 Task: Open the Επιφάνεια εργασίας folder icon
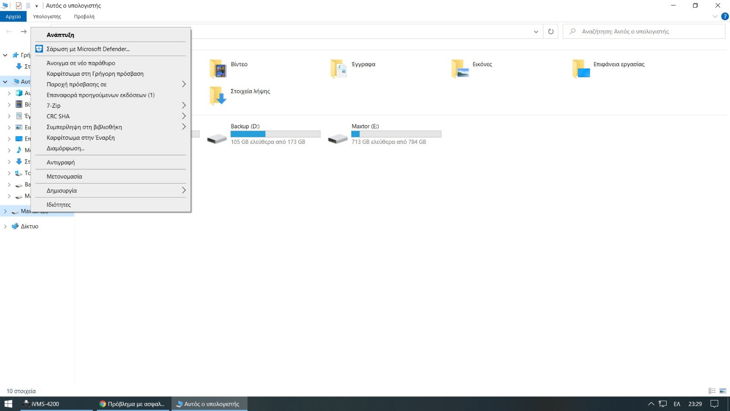581,69
